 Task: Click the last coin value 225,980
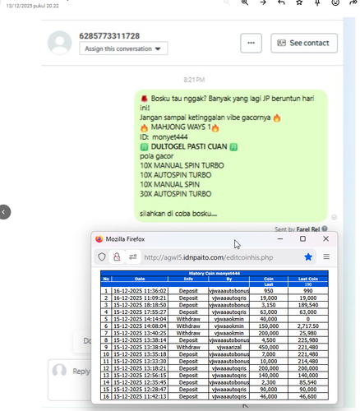[308, 340]
